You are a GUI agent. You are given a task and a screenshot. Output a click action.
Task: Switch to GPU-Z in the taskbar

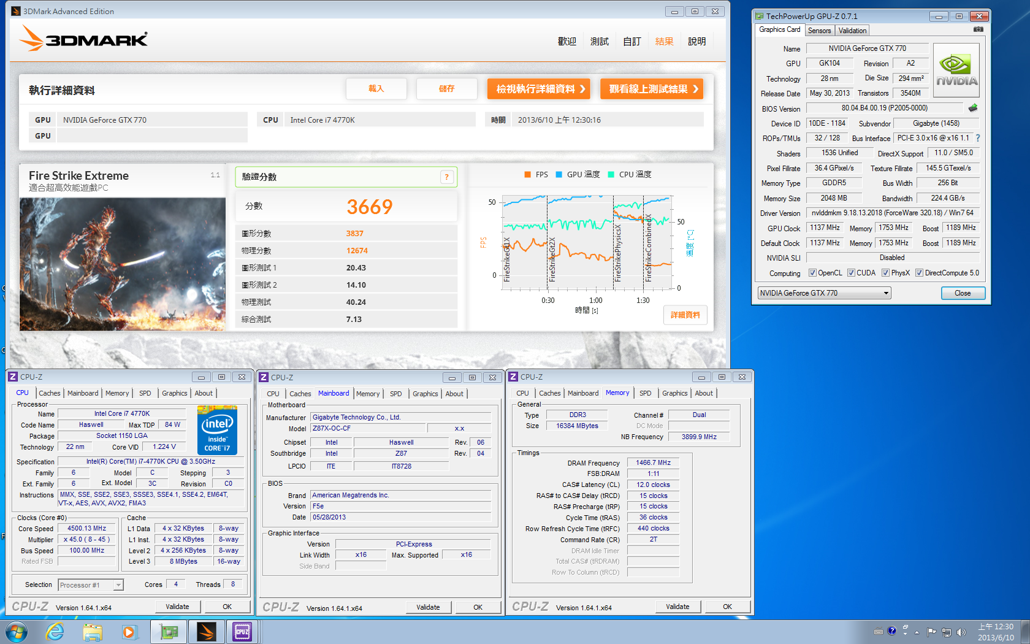point(168,632)
